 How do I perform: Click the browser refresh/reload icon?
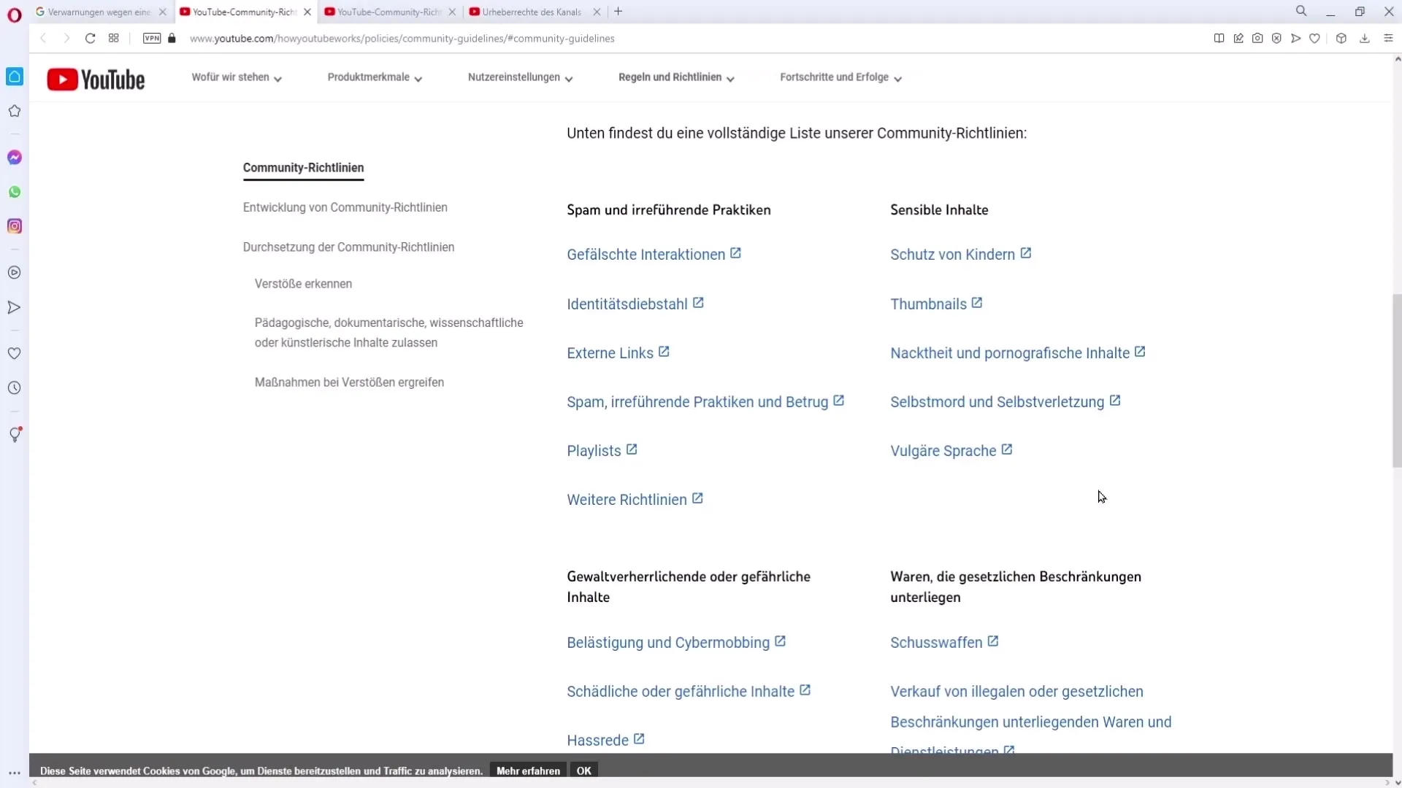point(90,39)
